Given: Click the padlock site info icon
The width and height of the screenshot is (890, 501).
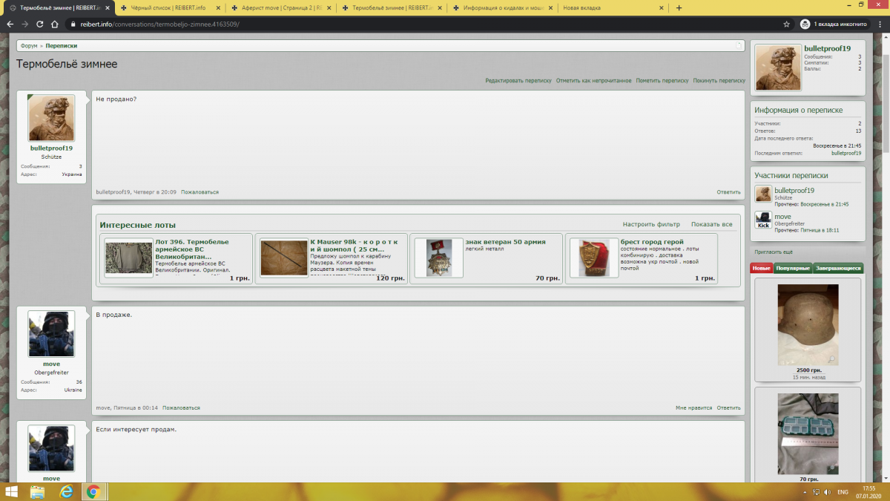Looking at the screenshot, I should click(x=73, y=24).
